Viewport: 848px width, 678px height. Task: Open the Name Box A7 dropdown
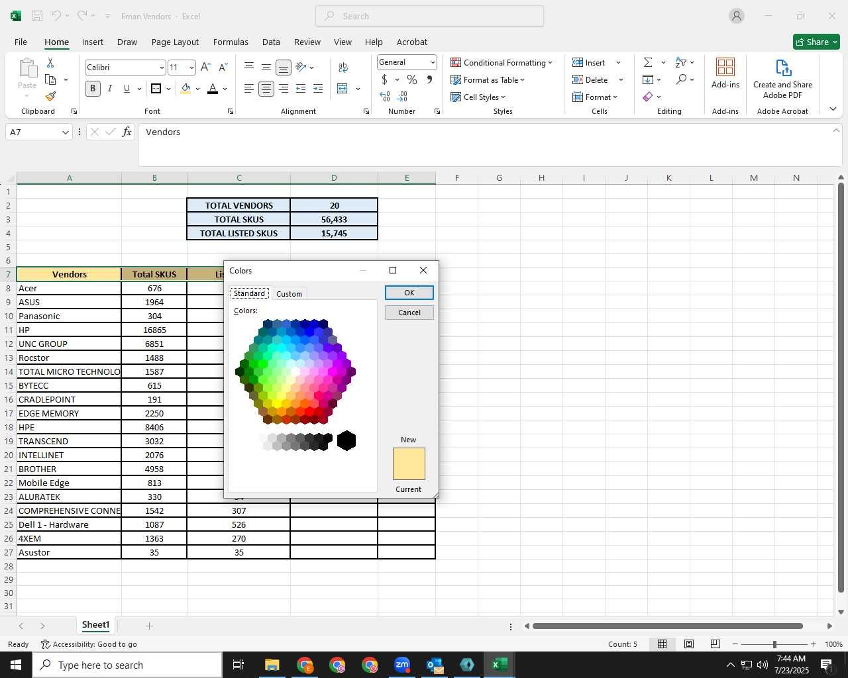click(x=65, y=132)
